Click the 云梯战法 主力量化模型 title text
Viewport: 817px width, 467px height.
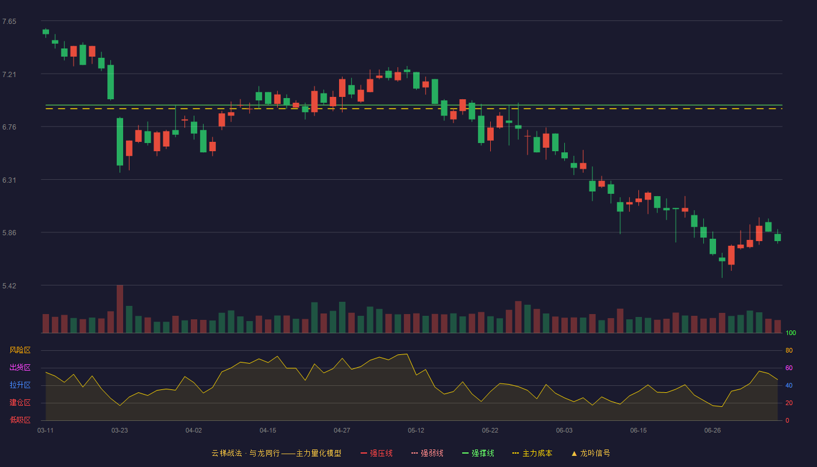pos(276,453)
